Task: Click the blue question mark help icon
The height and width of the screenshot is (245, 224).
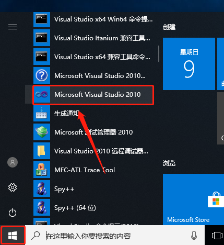Action: (x=42, y=75)
